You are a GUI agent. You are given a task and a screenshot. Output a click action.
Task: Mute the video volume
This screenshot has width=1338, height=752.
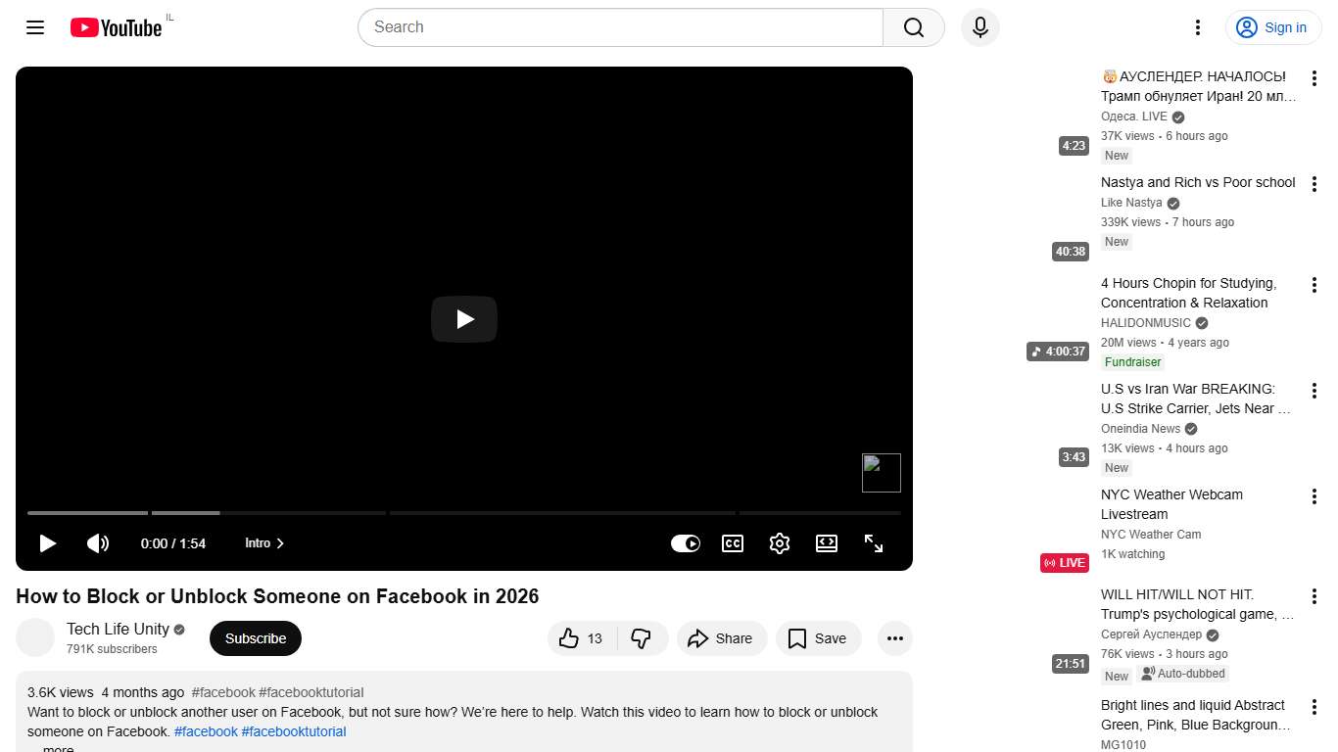click(x=98, y=543)
